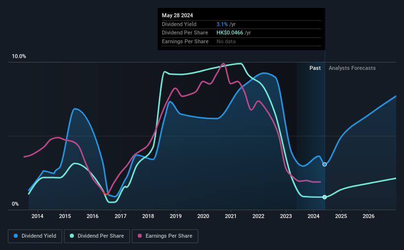Click the Dividend Per Share row label in the tooltip
Screen dimensions: 404x250
pyautogui.click(x=185, y=33)
